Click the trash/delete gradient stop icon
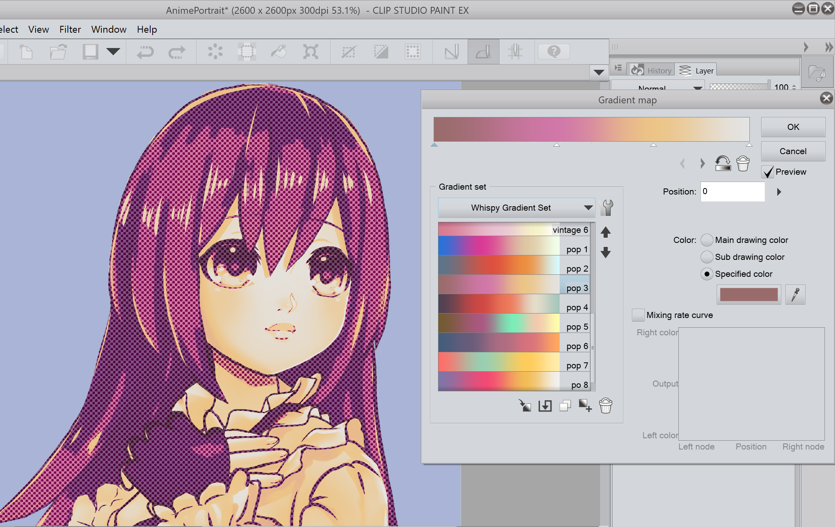Image resolution: width=835 pixels, height=527 pixels. [x=744, y=164]
